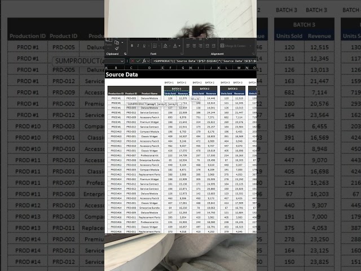
Task: Open the Merge & Center dropdown arrow
Action: 250,46
